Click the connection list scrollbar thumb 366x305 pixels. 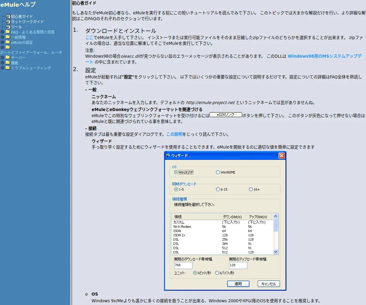click(x=276, y=225)
